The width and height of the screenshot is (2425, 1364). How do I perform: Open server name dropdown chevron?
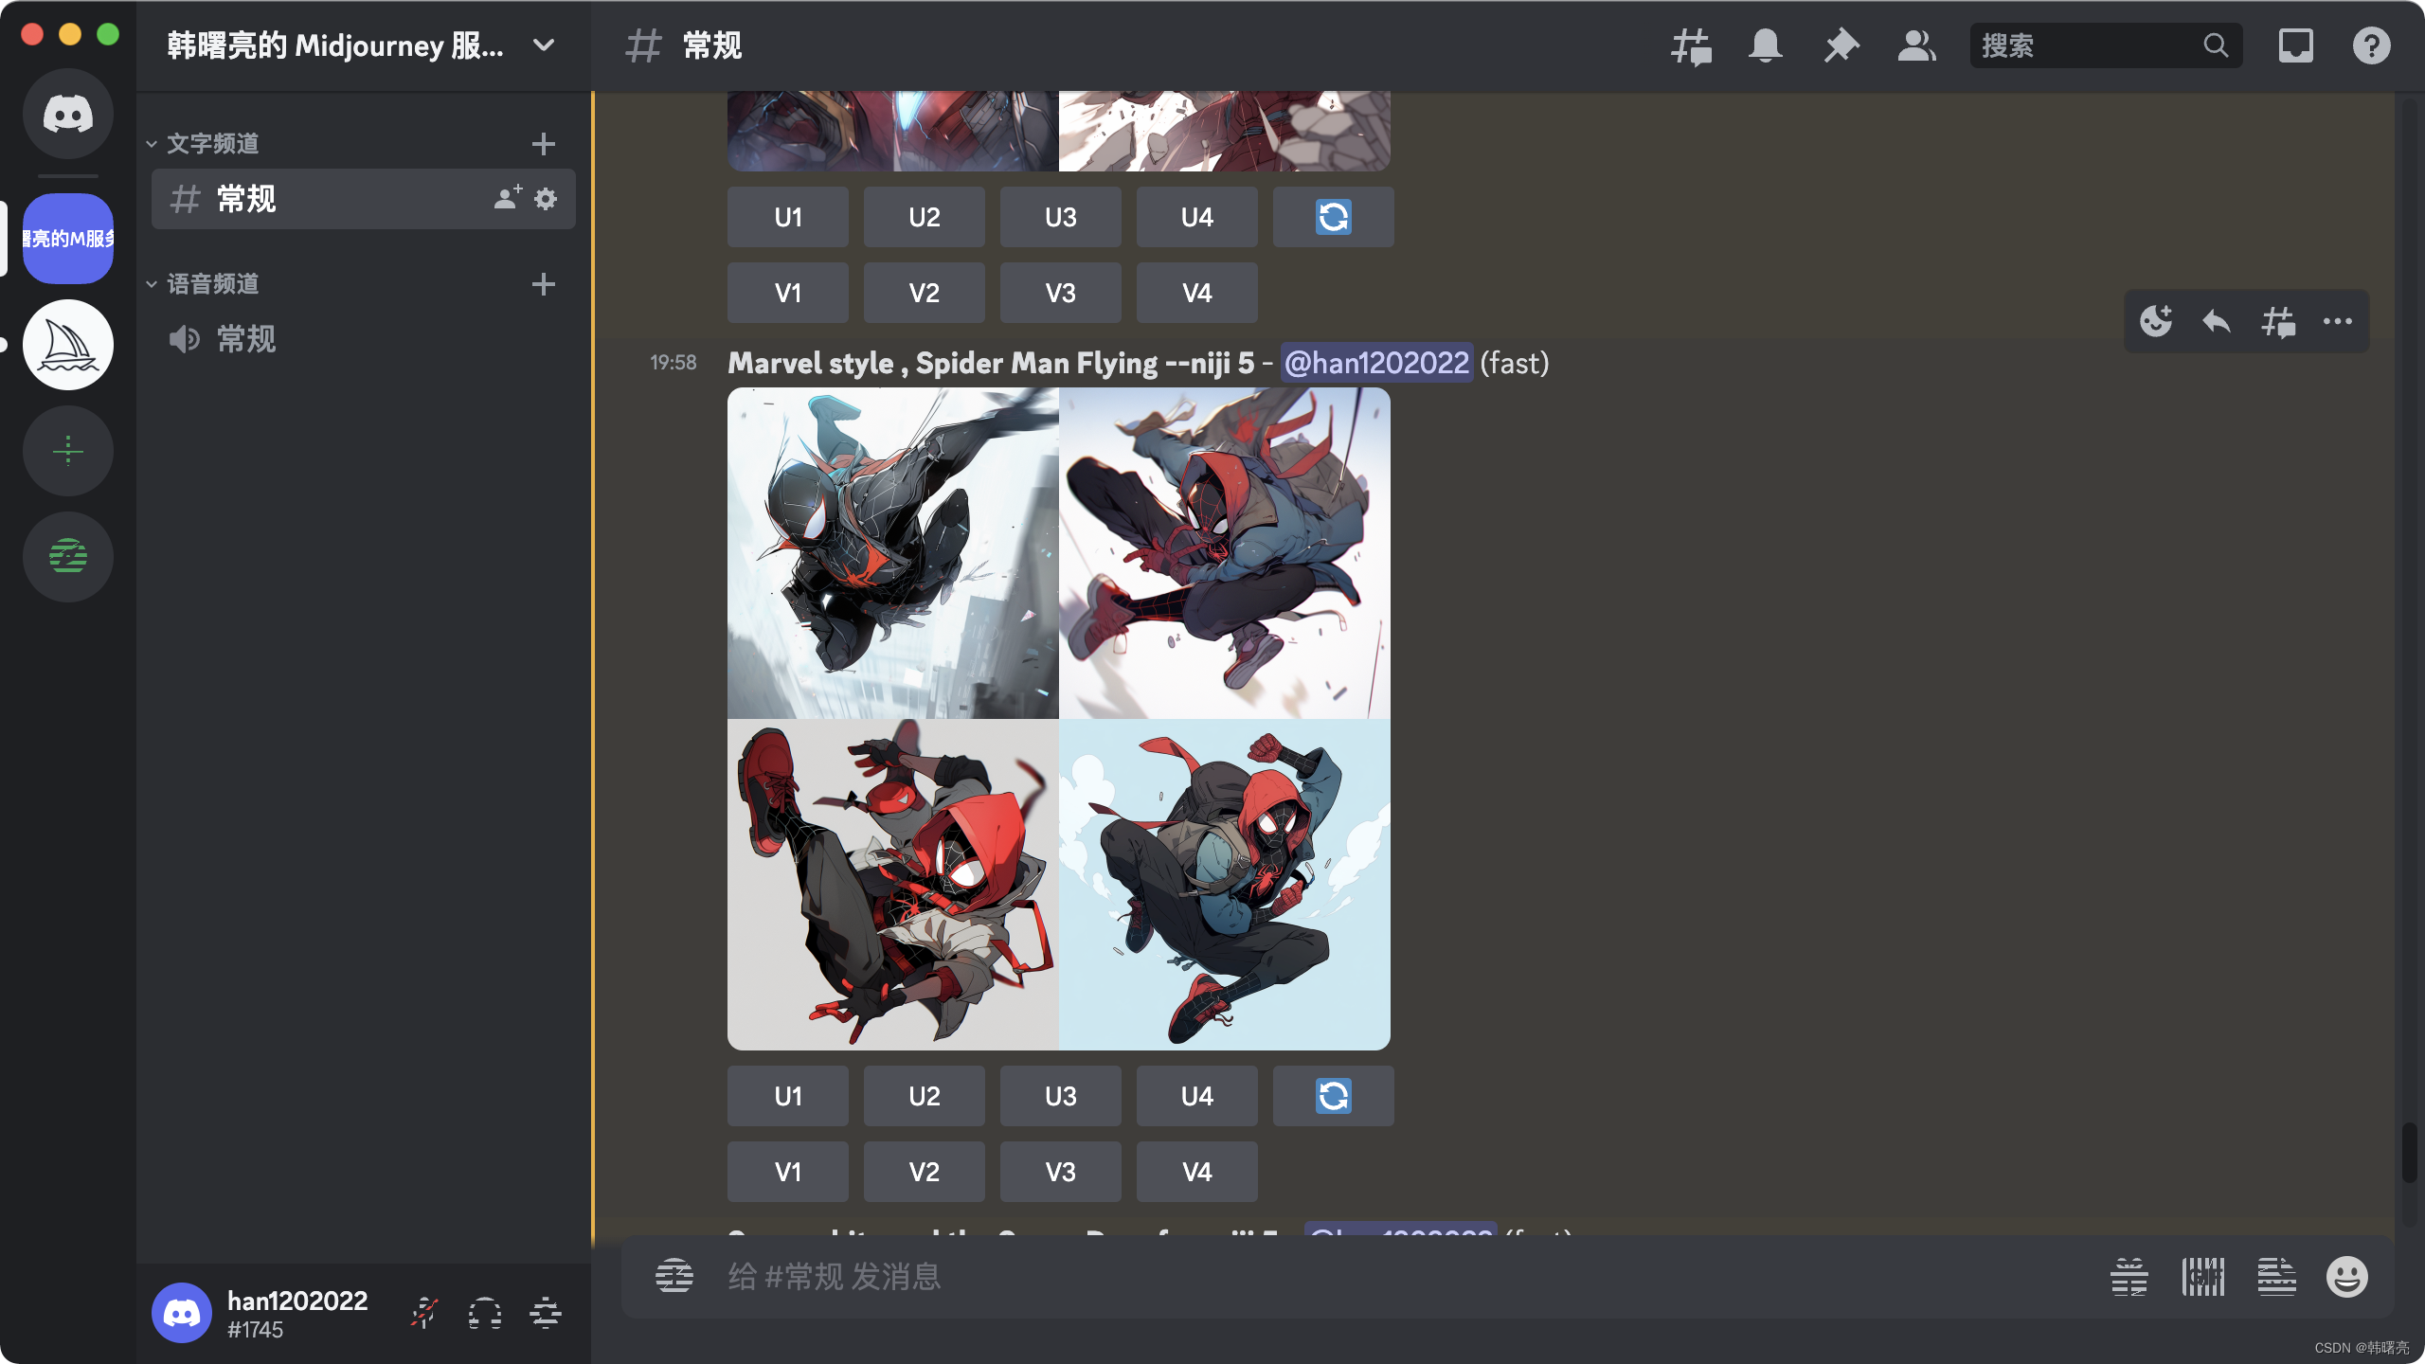click(544, 45)
